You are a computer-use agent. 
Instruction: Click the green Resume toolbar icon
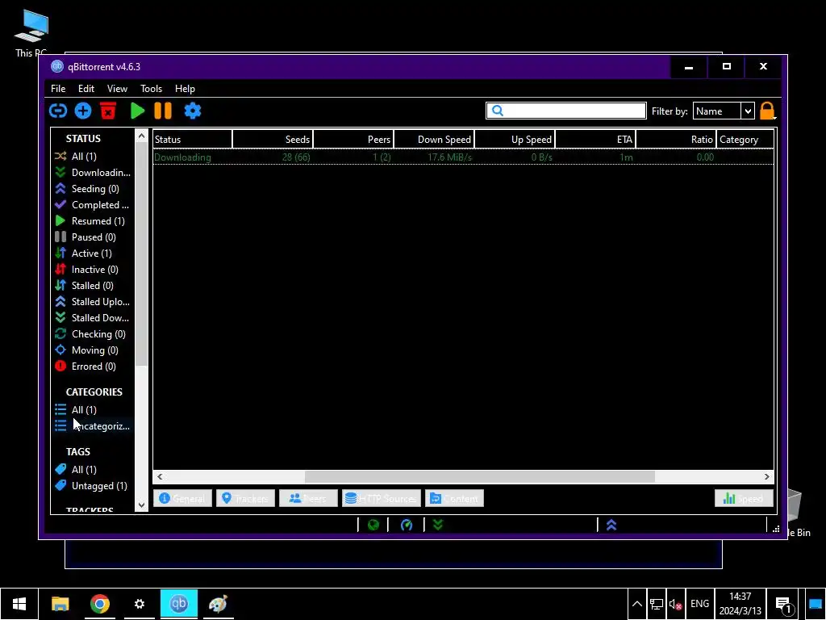pos(137,111)
